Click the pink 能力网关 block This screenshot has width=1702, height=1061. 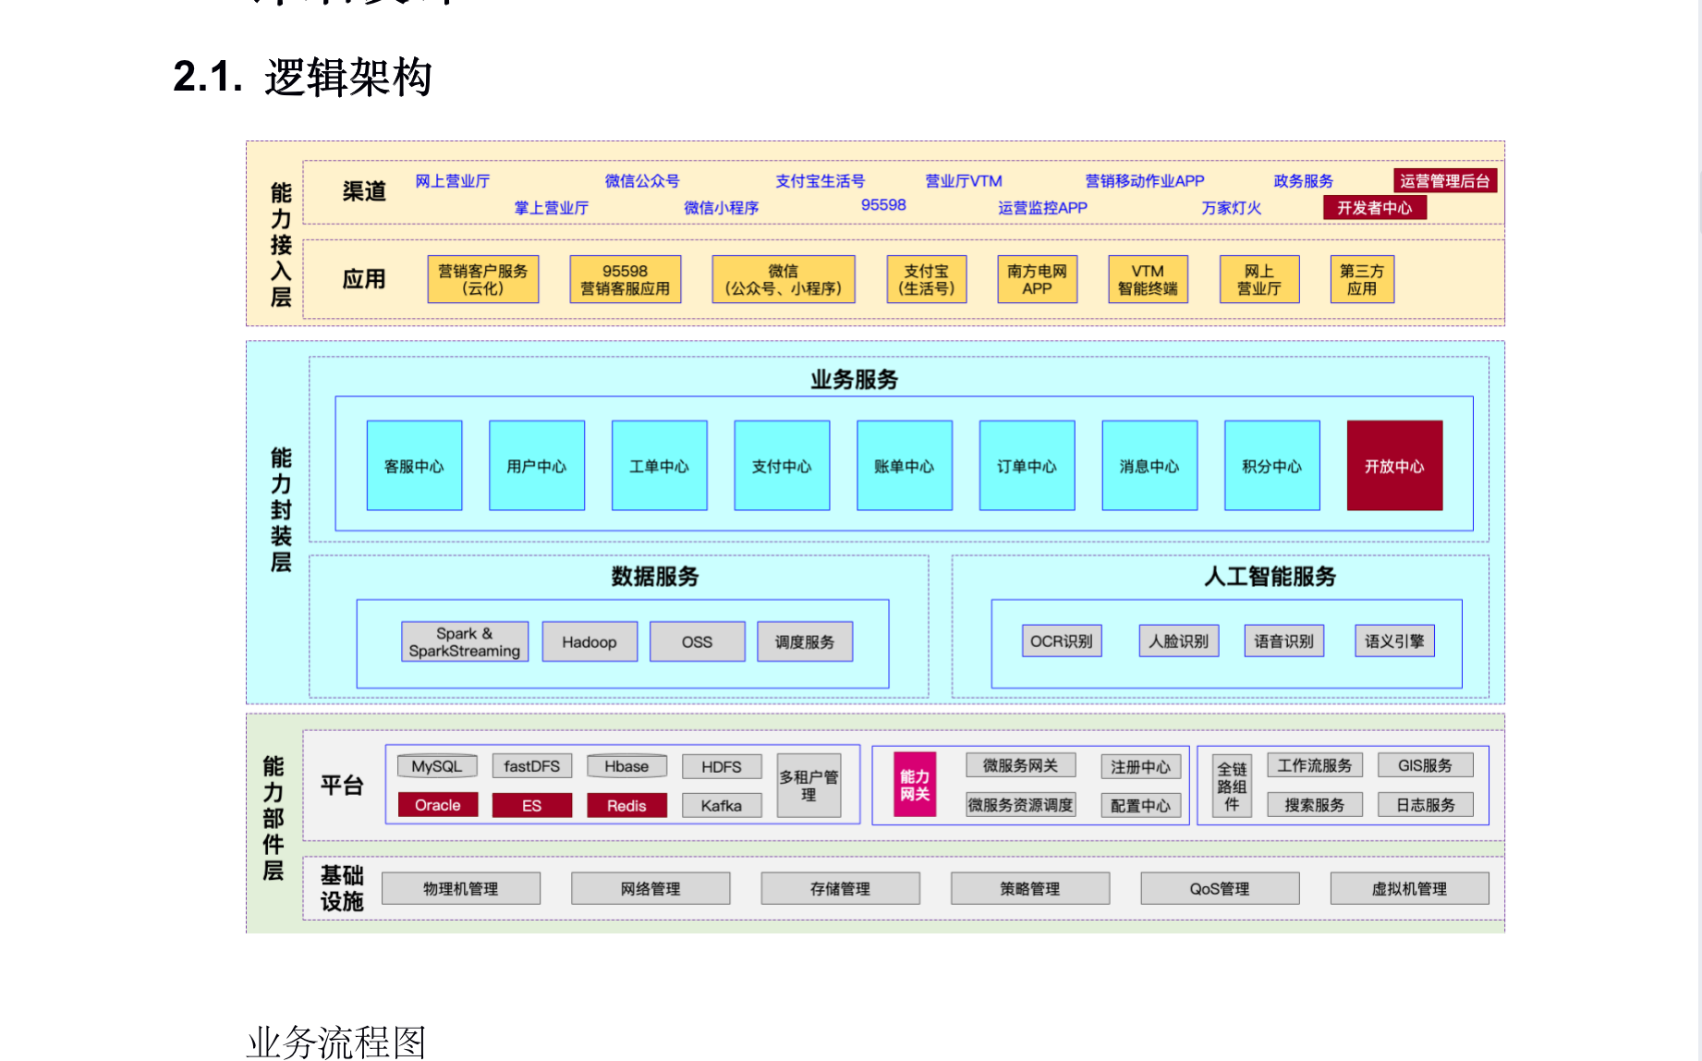click(x=915, y=785)
